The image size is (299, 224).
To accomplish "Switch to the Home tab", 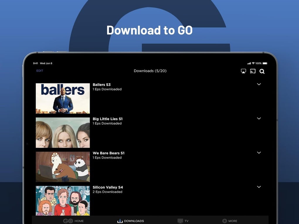I will click(x=74, y=221).
